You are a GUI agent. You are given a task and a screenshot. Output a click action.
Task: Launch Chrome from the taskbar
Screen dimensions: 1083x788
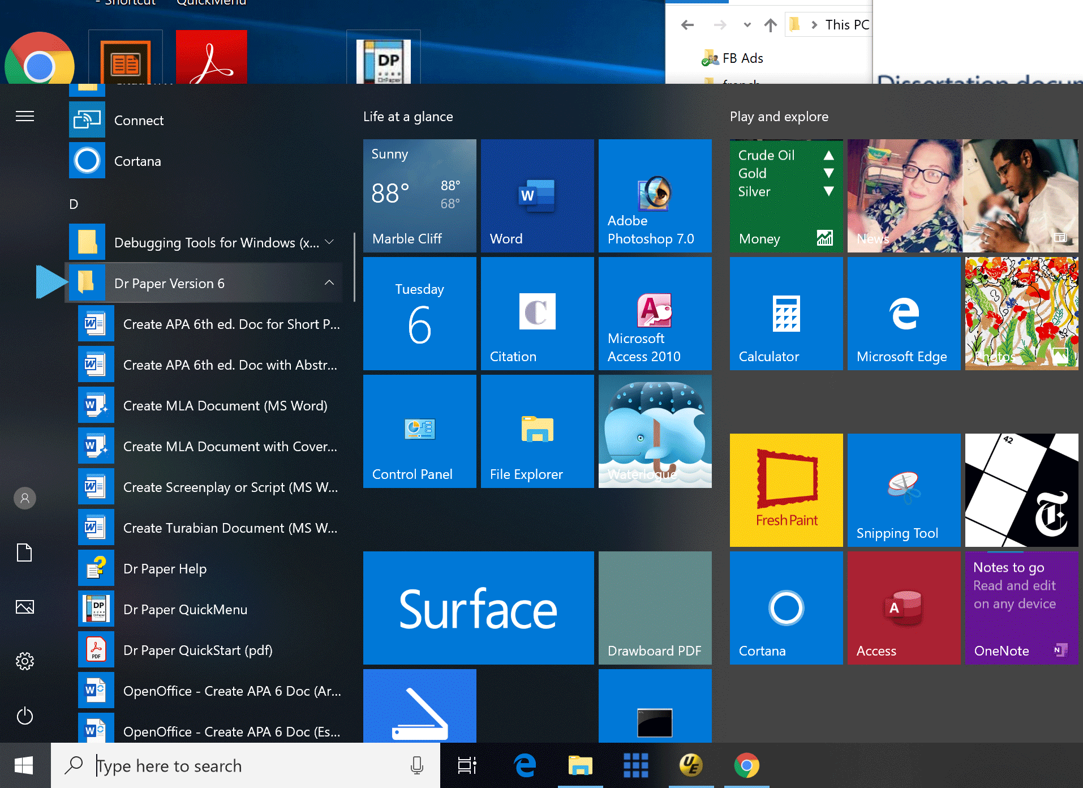click(x=746, y=765)
